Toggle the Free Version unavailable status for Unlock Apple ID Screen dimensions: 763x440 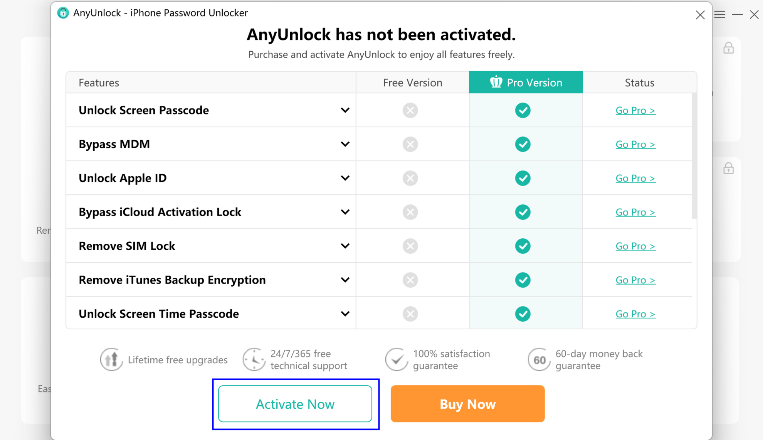click(410, 178)
